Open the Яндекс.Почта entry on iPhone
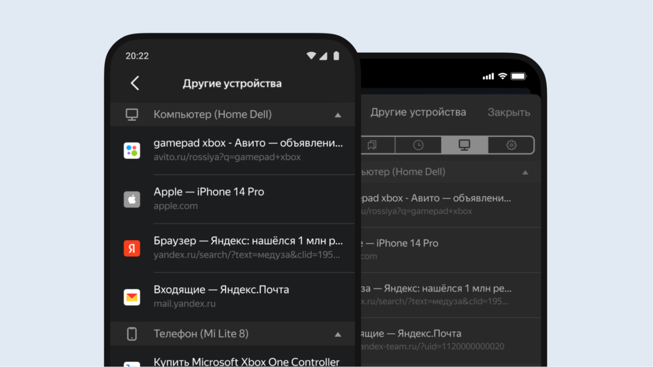Image resolution: width=653 pixels, height=367 pixels. 450,339
